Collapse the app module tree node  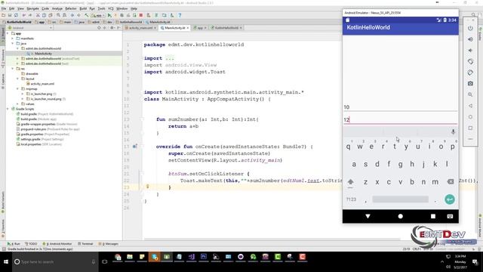(8, 33)
